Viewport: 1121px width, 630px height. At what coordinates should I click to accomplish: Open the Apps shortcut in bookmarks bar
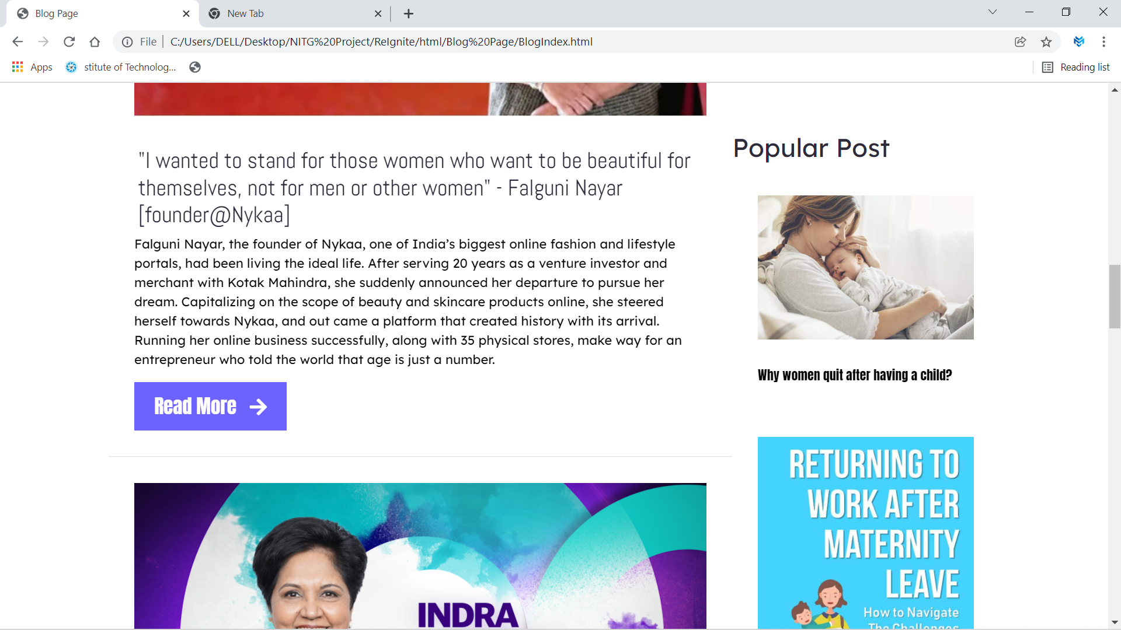pos(32,67)
